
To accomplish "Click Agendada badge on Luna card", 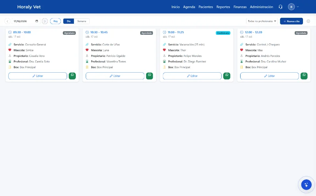I will click(x=147, y=33).
